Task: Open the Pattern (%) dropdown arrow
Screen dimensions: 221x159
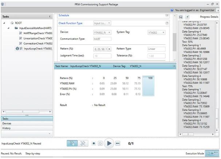Action: pyautogui.click(x=109, y=49)
